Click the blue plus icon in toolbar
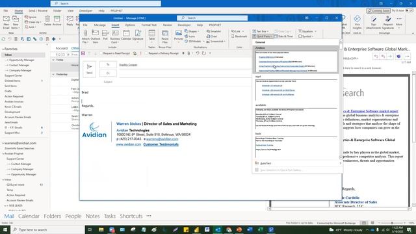The height and width of the screenshot is (234, 416). pos(53,39)
